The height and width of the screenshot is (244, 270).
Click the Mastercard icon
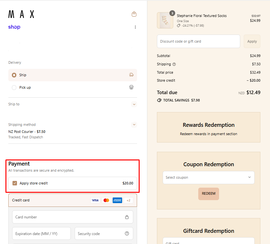[x=106, y=200]
